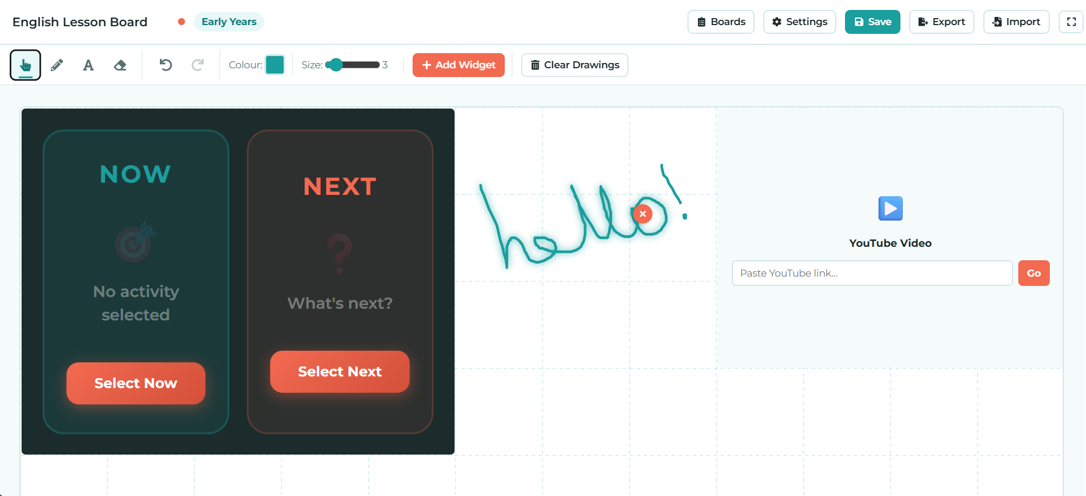Click the NEXT heading
1086x496 pixels.
tap(340, 187)
